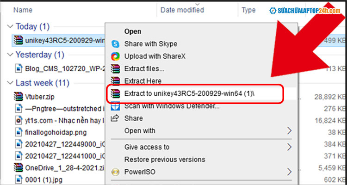The height and width of the screenshot is (185, 347).
Task: Collapse the Today group
Action: click(x=11, y=26)
